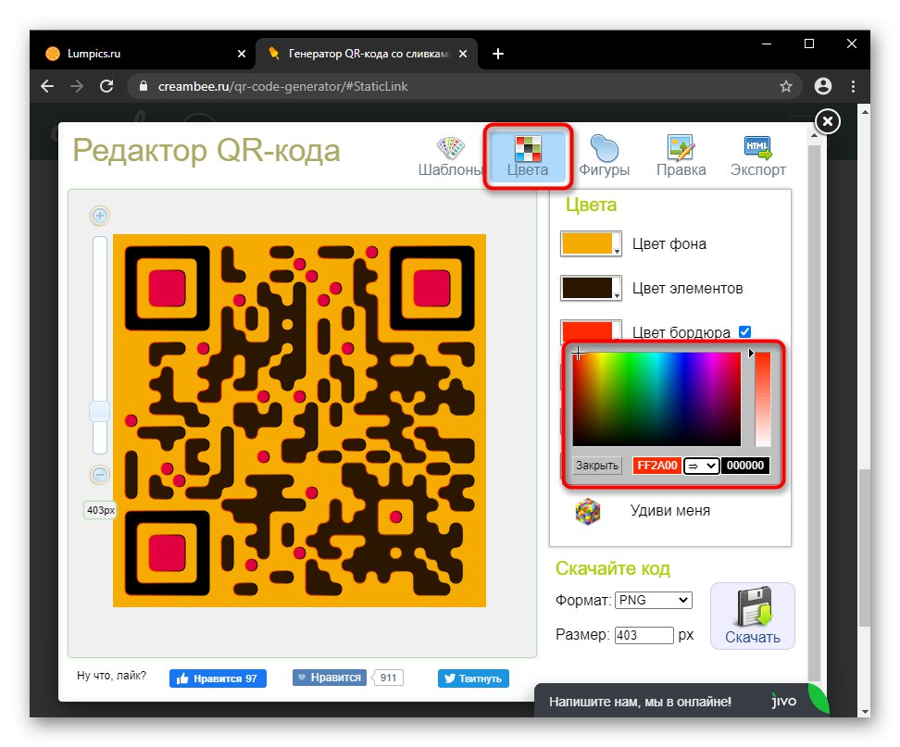Click the Facebook Нравится 97 button

[x=218, y=679]
